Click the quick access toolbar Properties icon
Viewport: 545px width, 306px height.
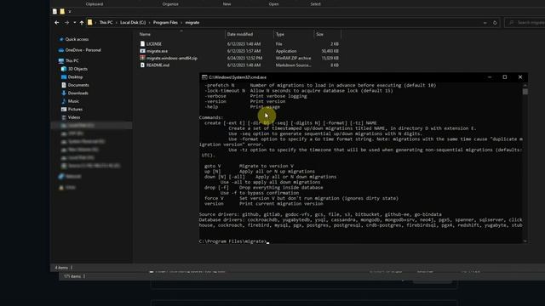(x=54, y=11)
